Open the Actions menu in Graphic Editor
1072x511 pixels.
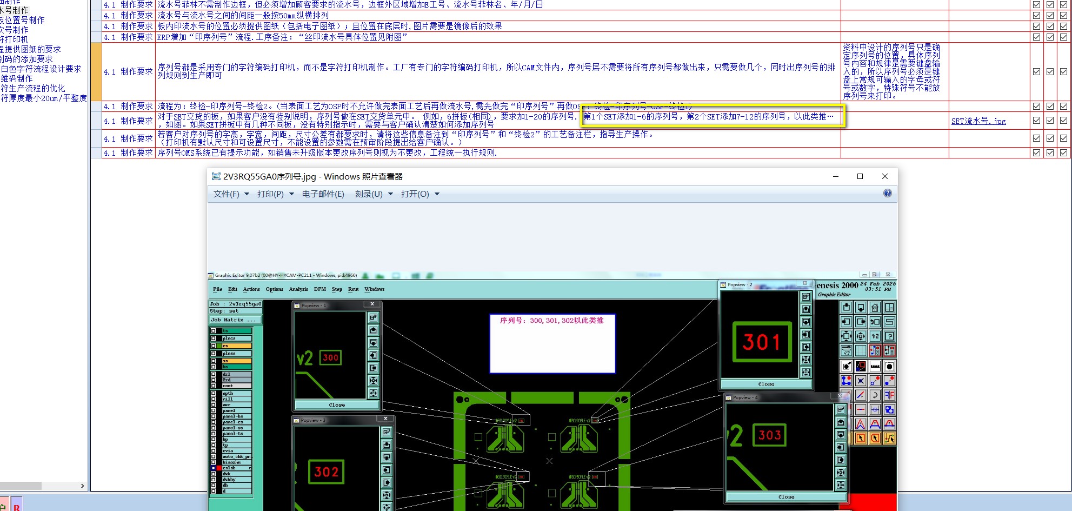click(x=251, y=289)
